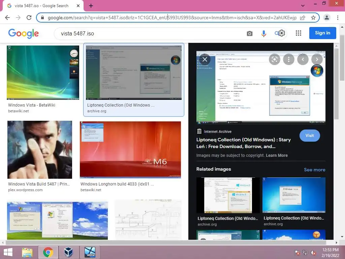The height and width of the screenshot is (259, 345).
Task: Open Chrome's three-dot menu
Action: coord(338,18)
